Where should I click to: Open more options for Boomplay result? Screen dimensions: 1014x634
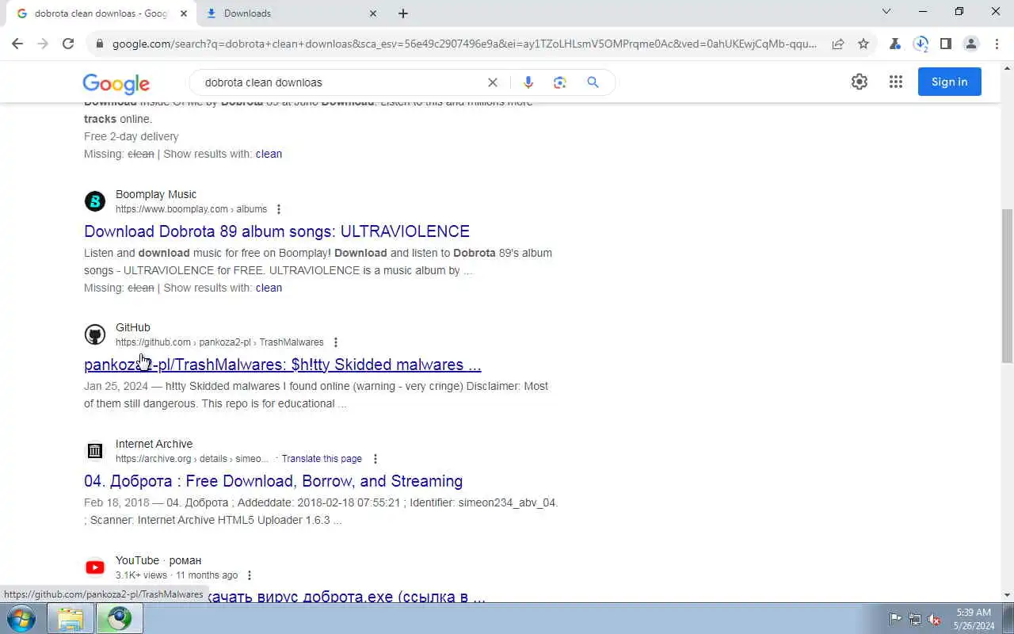(x=279, y=209)
